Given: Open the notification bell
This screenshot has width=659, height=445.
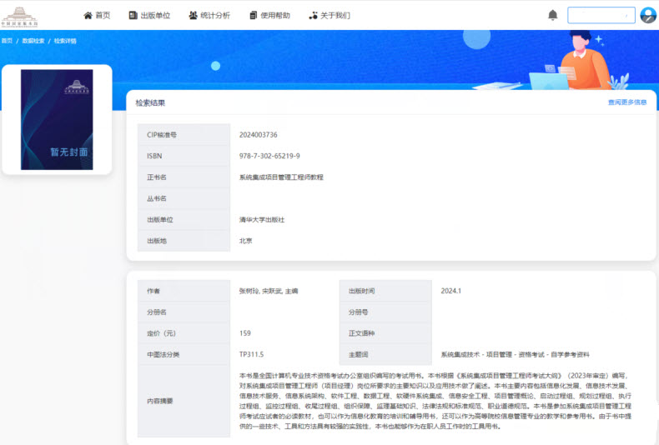Looking at the screenshot, I should pyautogui.click(x=553, y=15).
